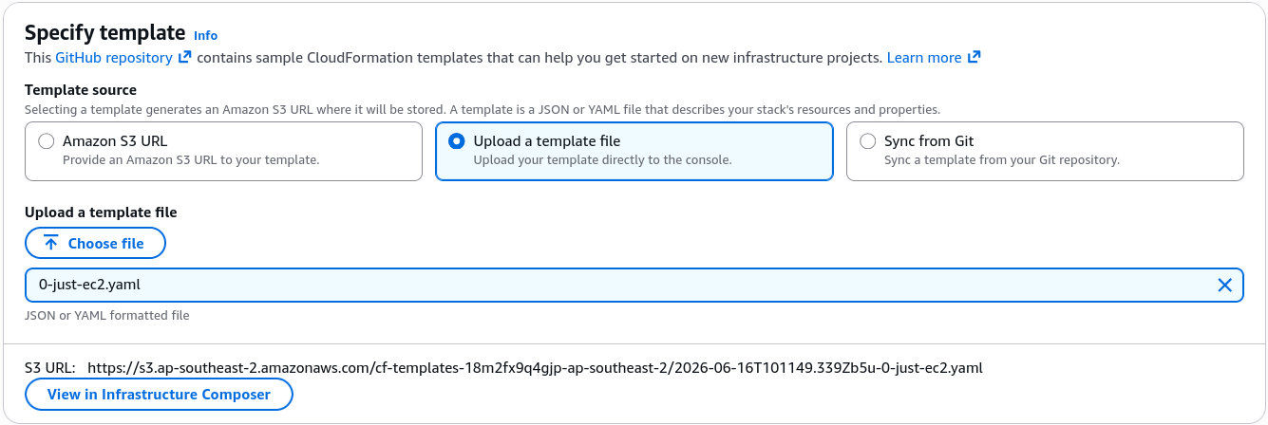Image resolution: width=1268 pixels, height=425 pixels.
Task: Click the S3 URL address text
Action: (535, 367)
